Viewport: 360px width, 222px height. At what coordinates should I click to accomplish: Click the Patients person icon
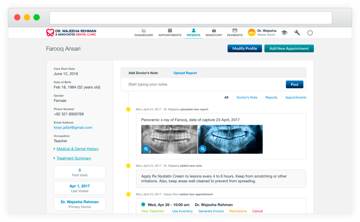coord(194,30)
